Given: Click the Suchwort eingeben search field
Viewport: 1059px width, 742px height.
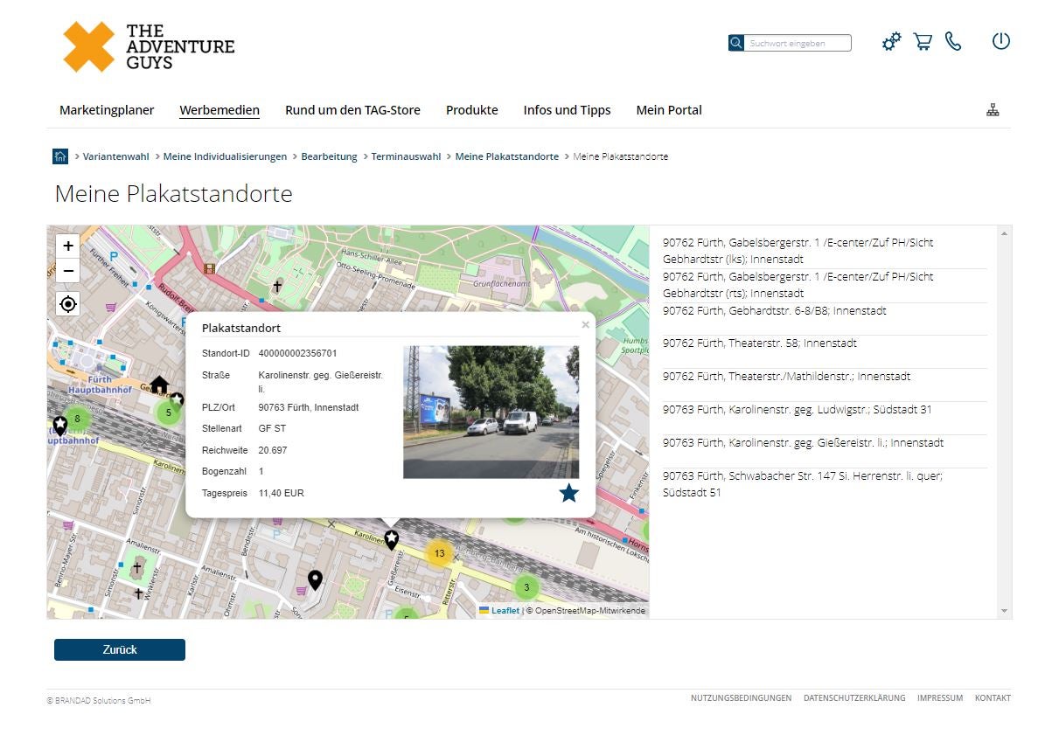Looking at the screenshot, I should point(798,43).
